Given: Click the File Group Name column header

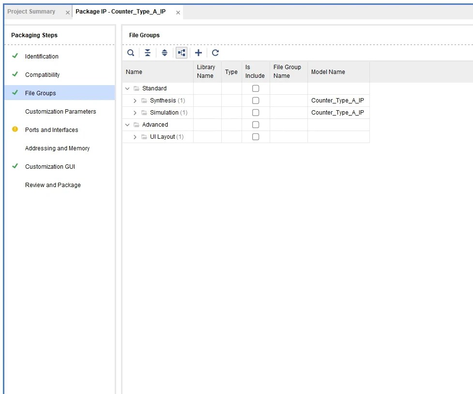Looking at the screenshot, I should pyautogui.click(x=289, y=72).
